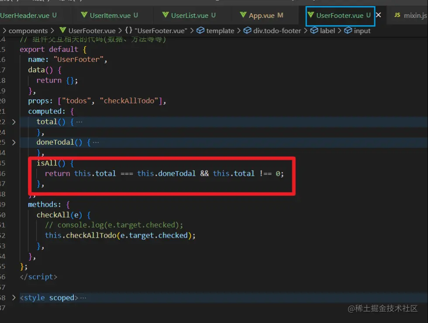The height and width of the screenshot is (323, 428).
Task: Click this.doneTodal in the return statement
Action: (166, 173)
